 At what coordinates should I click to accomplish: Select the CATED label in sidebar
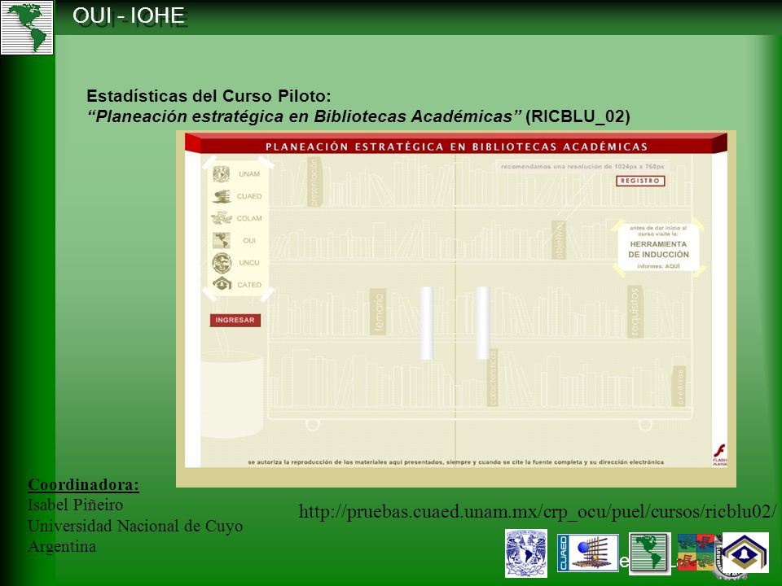coord(249,285)
